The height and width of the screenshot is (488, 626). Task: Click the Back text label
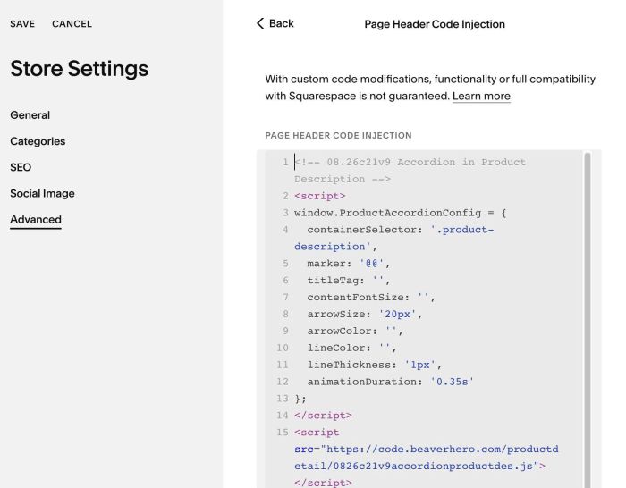282,23
